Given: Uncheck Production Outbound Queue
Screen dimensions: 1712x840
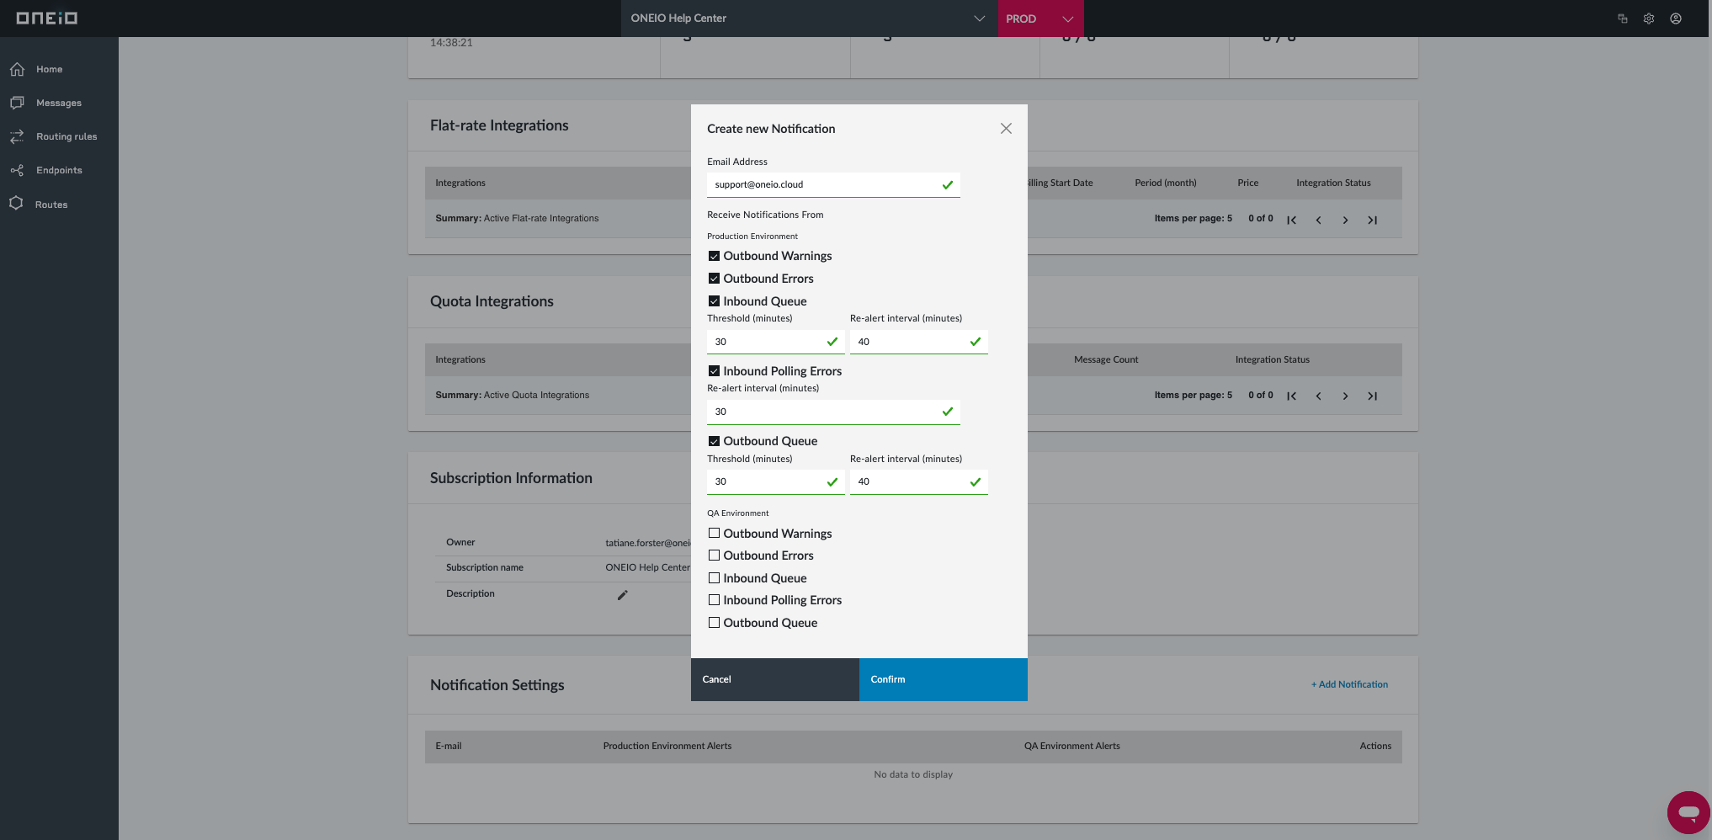Looking at the screenshot, I should [x=714, y=441].
